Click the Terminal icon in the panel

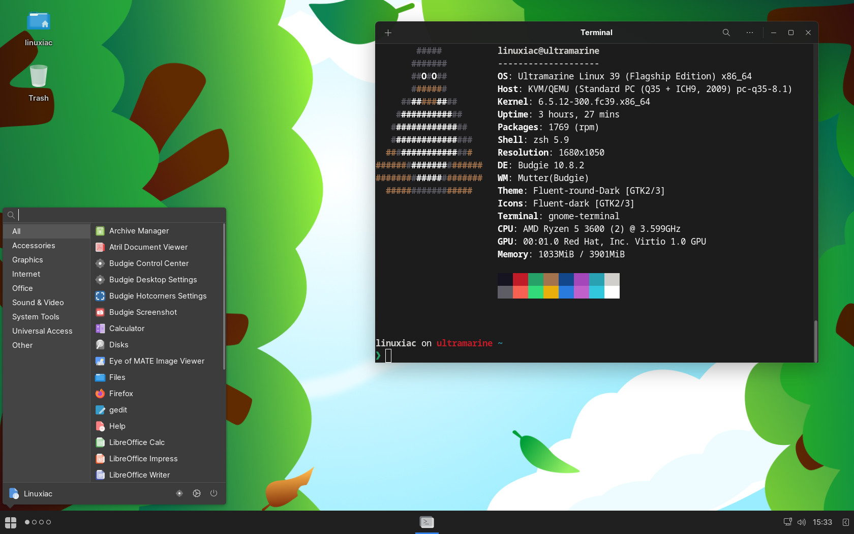point(427,522)
